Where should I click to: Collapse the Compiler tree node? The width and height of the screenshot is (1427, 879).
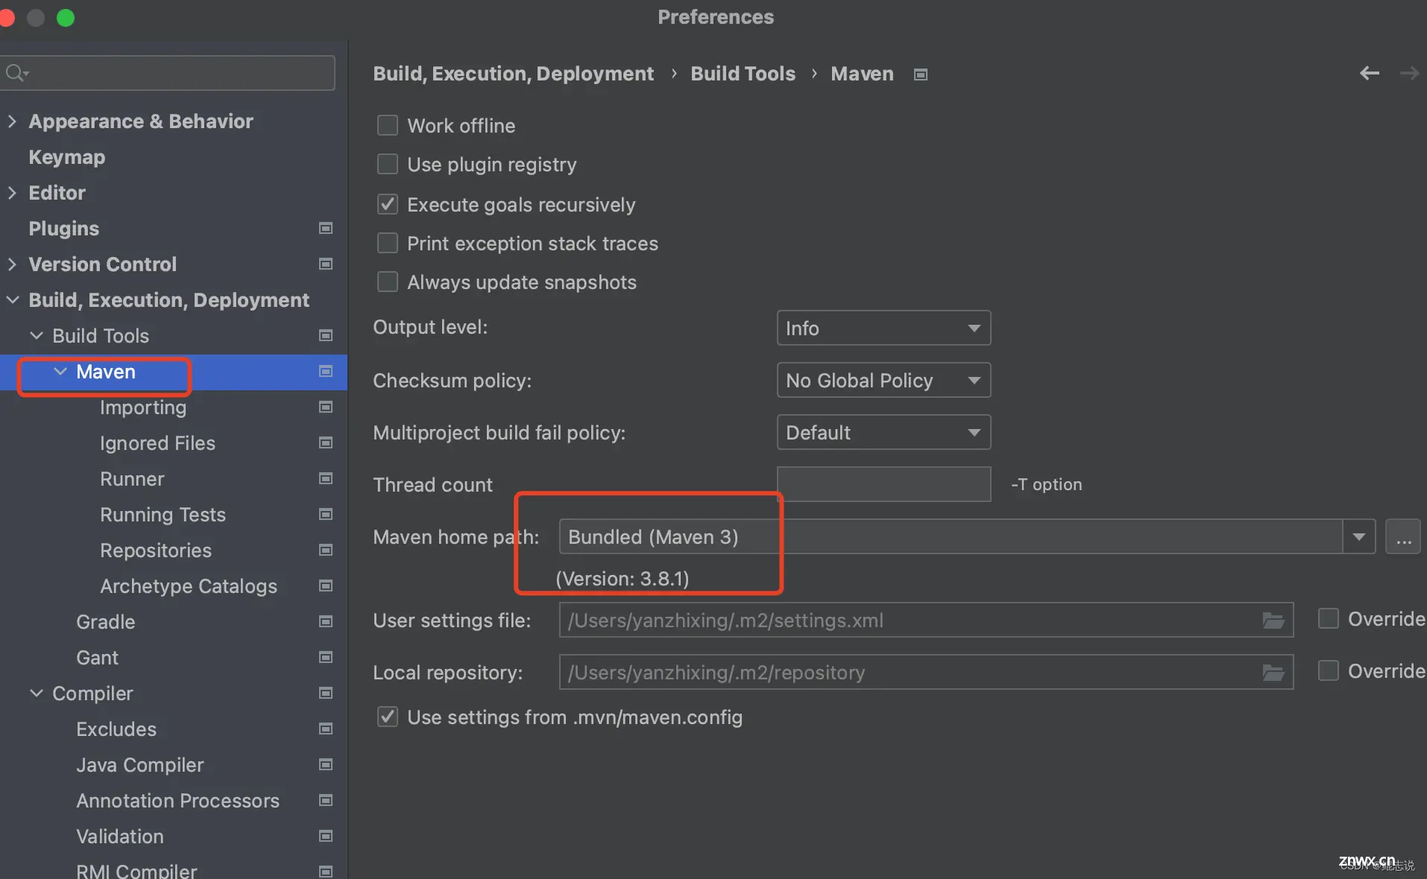[x=36, y=693]
